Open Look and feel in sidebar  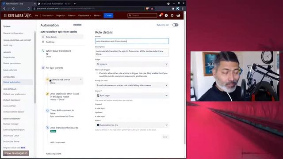click(9, 106)
